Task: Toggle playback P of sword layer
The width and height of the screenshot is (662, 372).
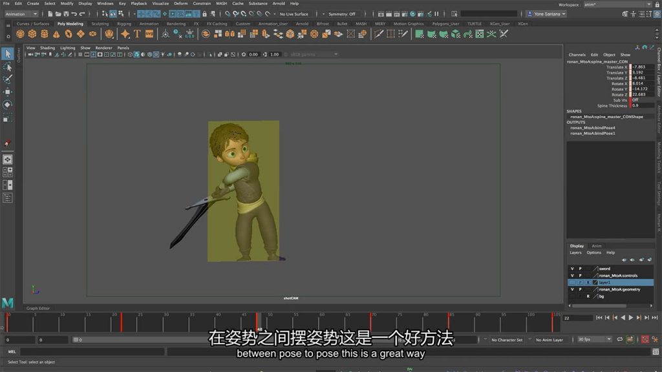Action: click(x=580, y=269)
